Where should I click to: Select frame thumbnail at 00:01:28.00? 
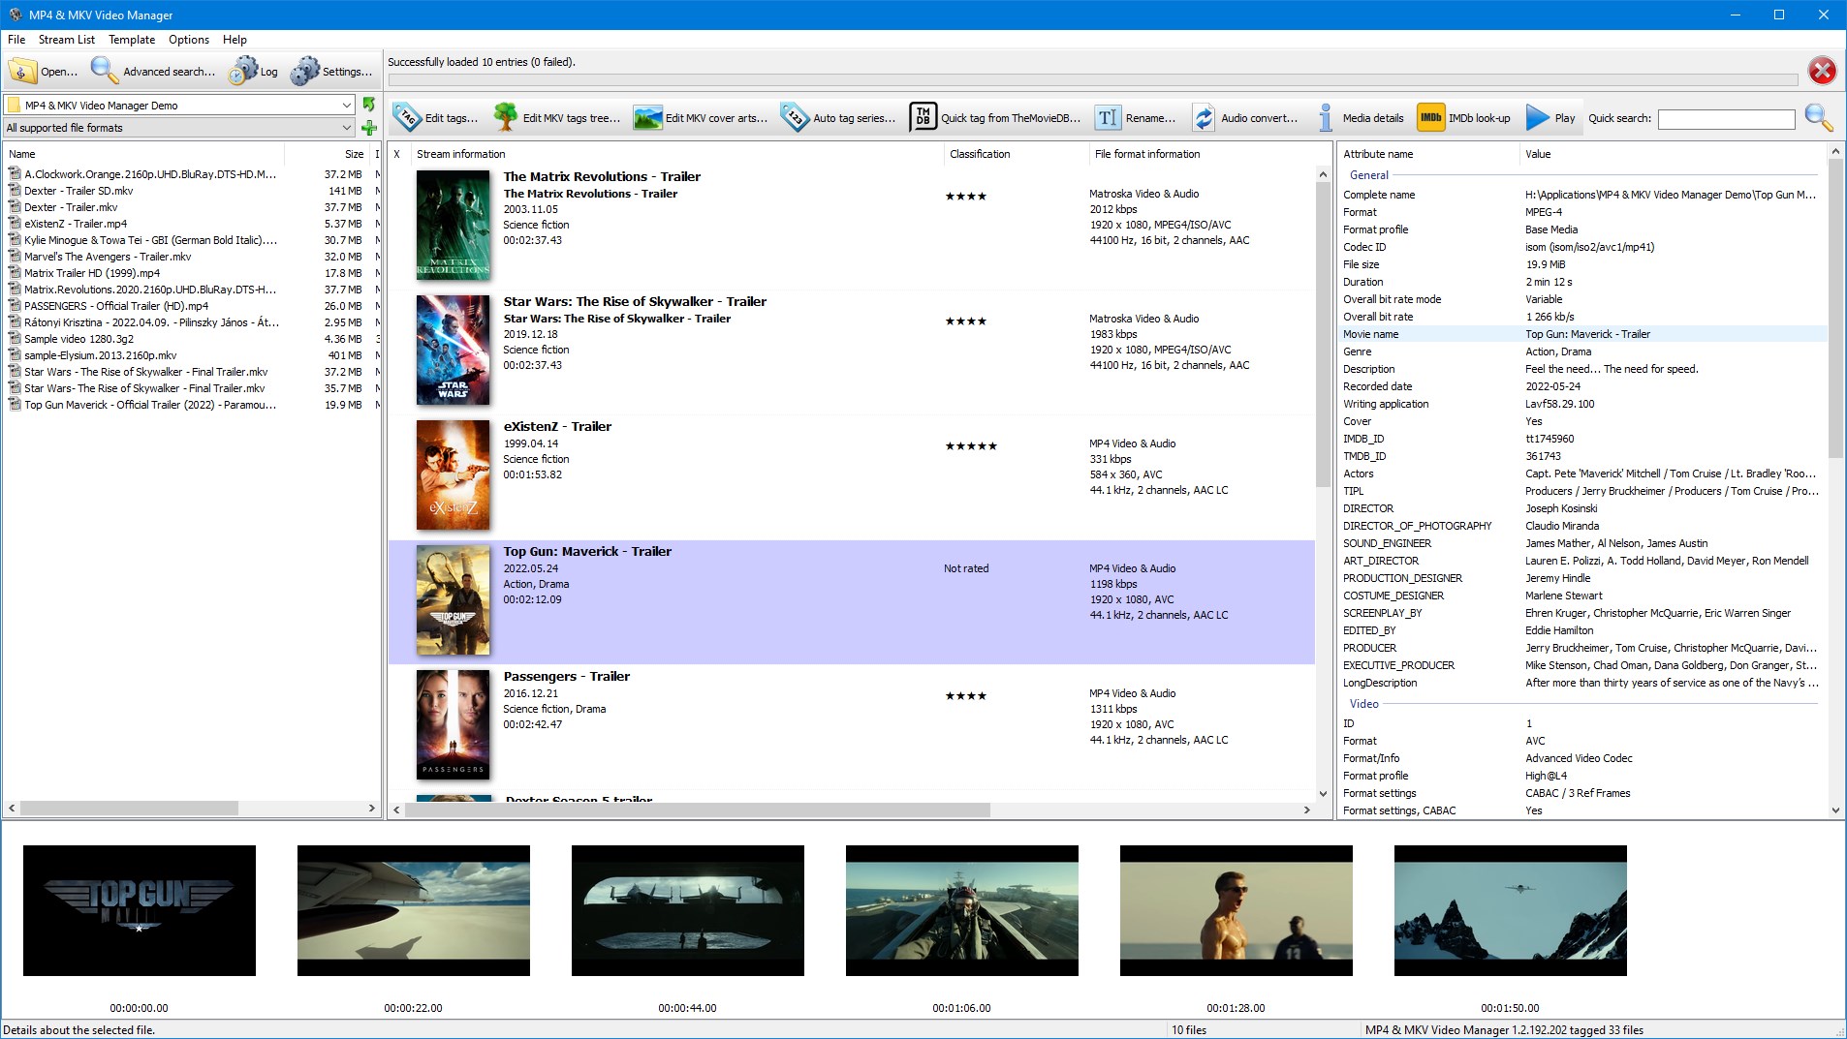coord(1237,910)
